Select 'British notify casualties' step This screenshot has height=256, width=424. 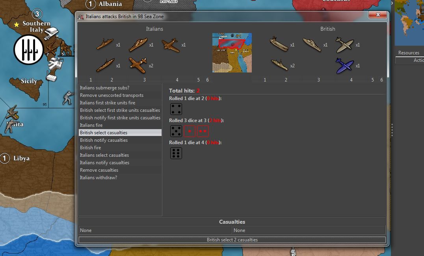point(120,140)
